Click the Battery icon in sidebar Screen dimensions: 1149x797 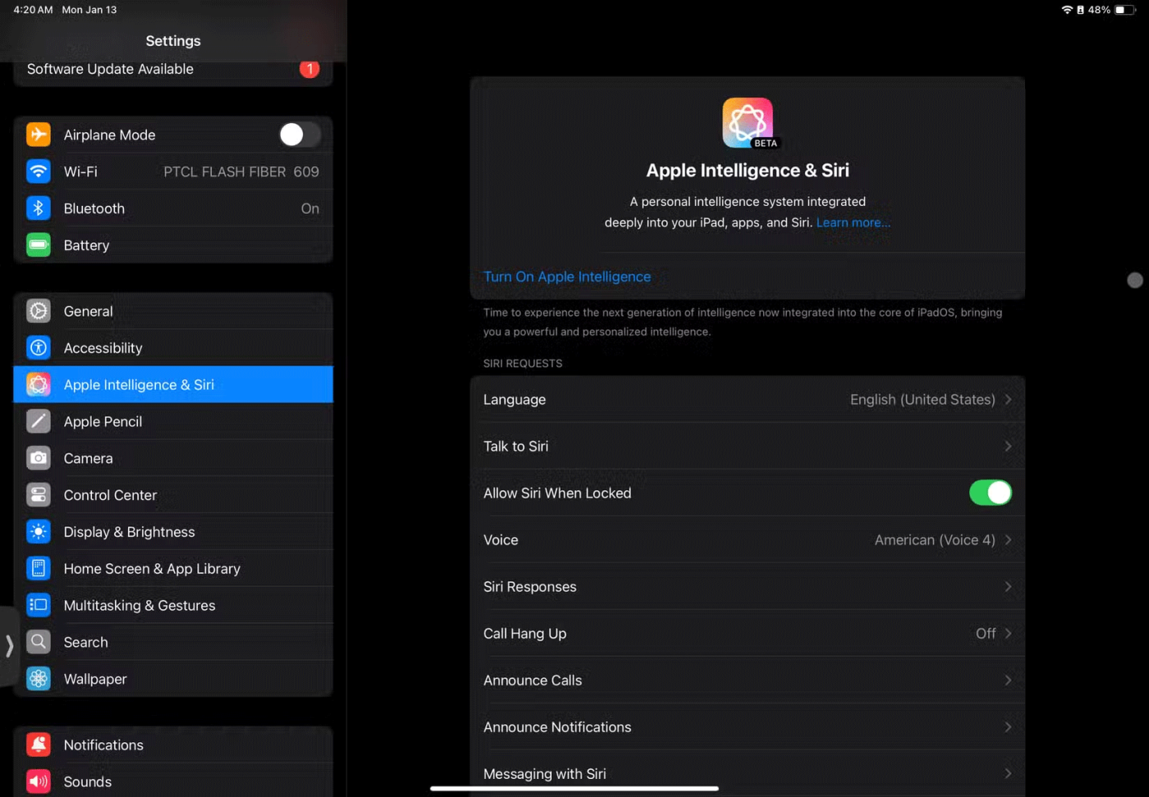pos(39,245)
